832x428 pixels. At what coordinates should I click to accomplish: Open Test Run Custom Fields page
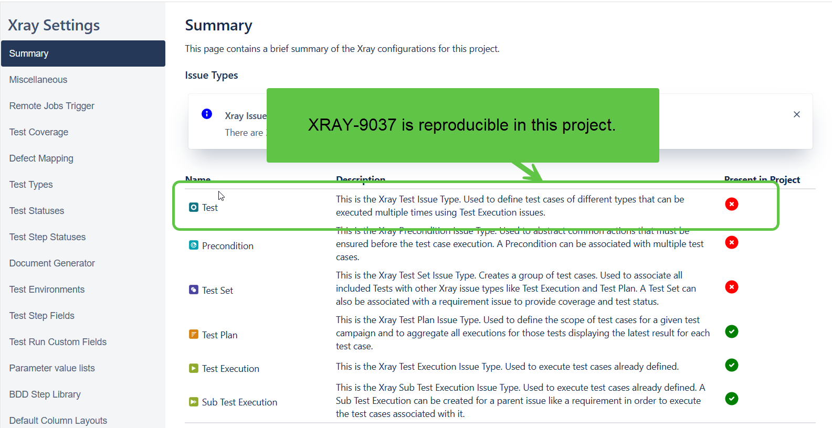[x=58, y=342]
